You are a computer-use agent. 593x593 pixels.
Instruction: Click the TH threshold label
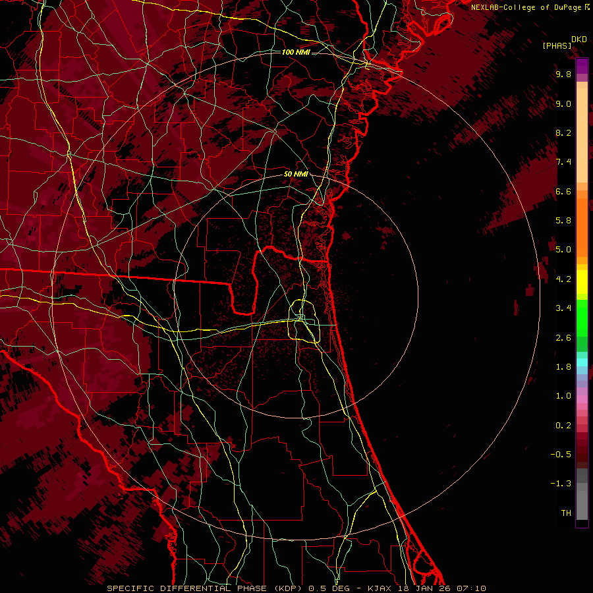pos(566,513)
